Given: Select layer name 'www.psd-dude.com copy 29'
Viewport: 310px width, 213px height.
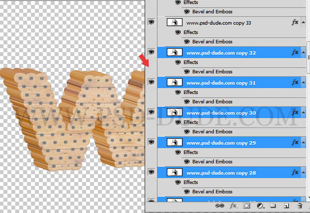Looking at the screenshot, I should (x=221, y=143).
